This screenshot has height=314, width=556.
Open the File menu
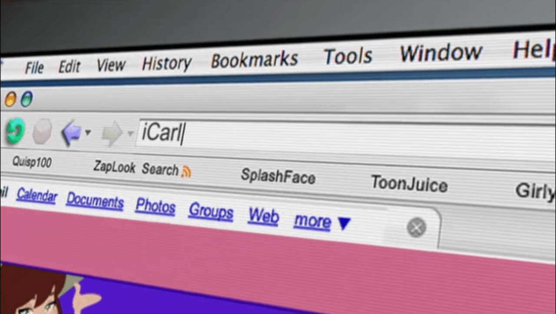(x=34, y=67)
